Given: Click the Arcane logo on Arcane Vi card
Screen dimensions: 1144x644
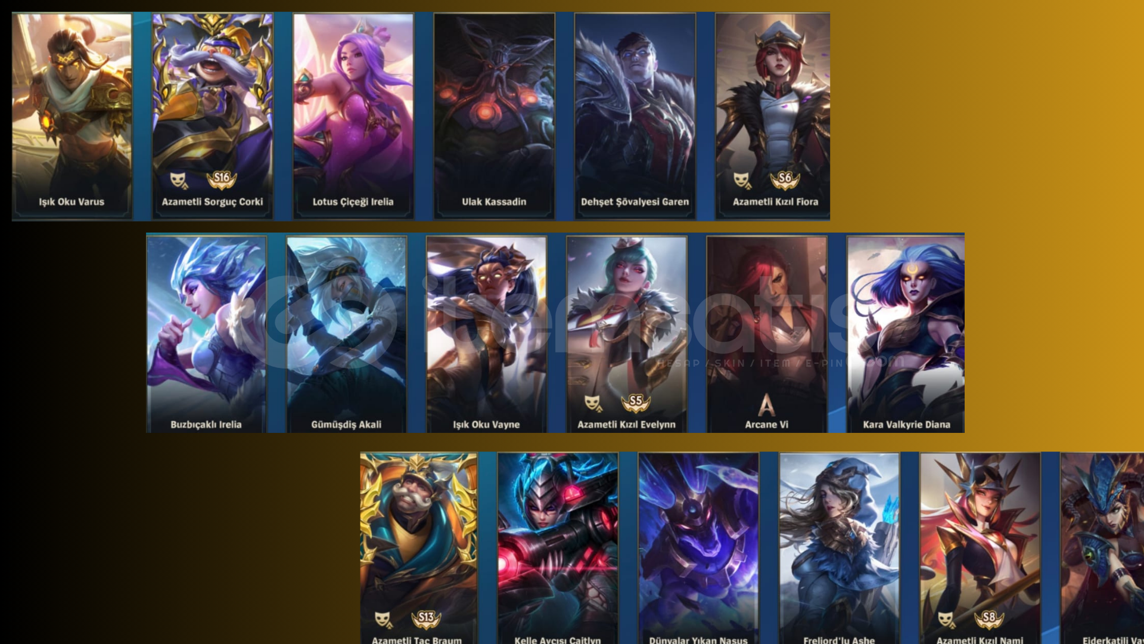Looking at the screenshot, I should click(766, 405).
